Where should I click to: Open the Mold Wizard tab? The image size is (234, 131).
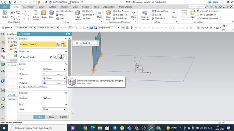click(125, 7)
